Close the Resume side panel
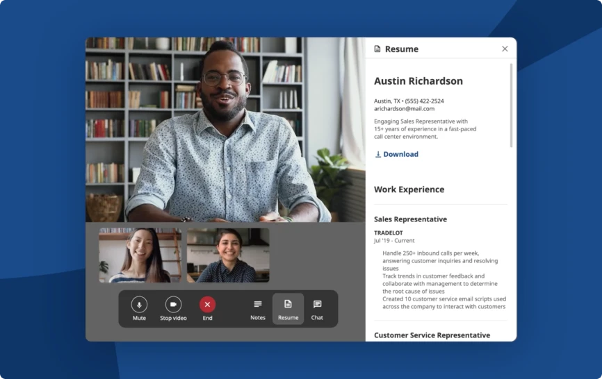602x379 pixels. (x=505, y=49)
